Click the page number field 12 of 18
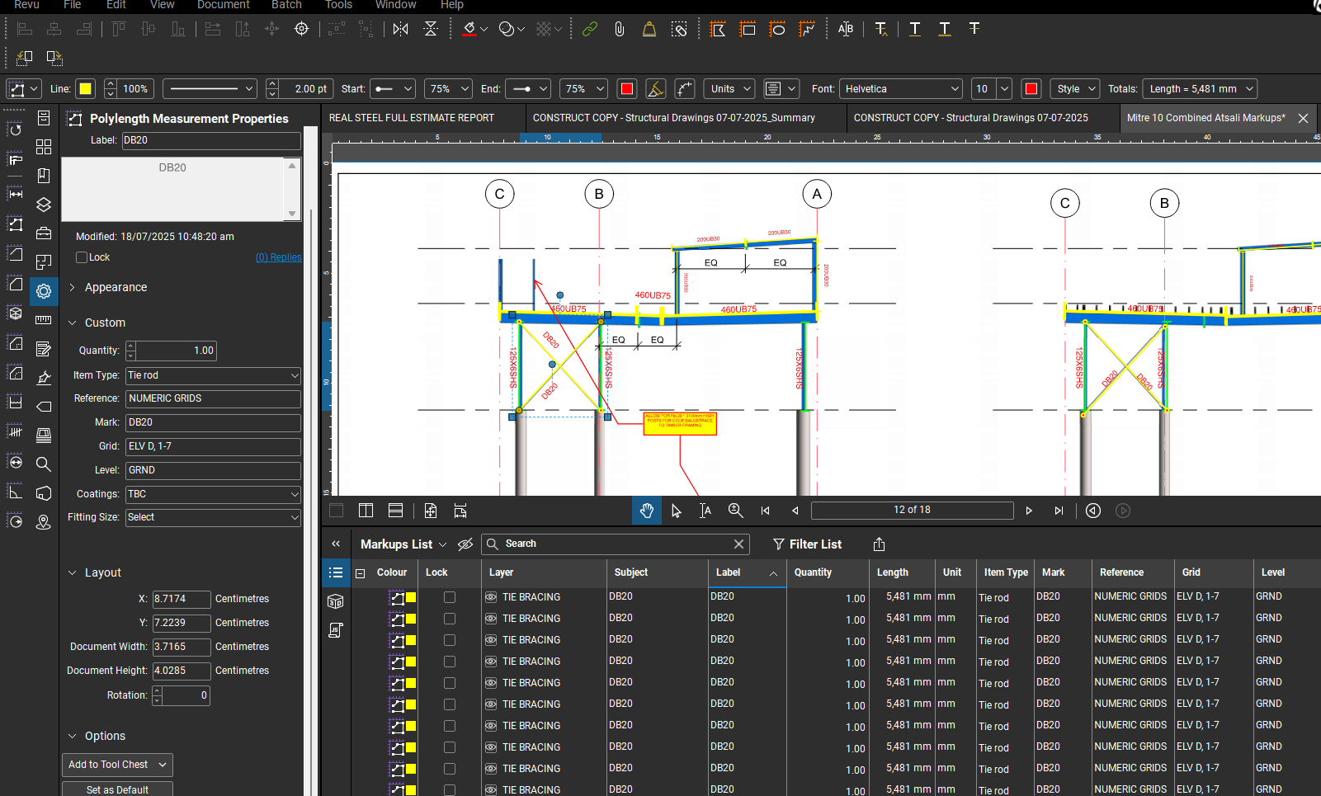The height and width of the screenshot is (796, 1321). click(912, 511)
